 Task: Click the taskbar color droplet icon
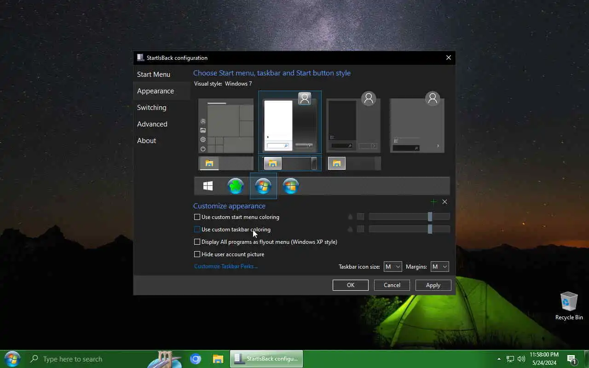coord(350,229)
